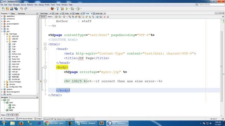Collapse the body tag code fold
The image size is (225, 126).
pyautogui.click(x=45, y=67)
